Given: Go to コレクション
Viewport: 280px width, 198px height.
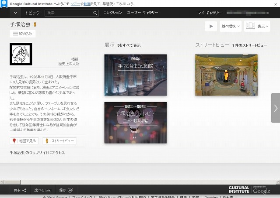Looking at the screenshot, I should (x=113, y=13).
